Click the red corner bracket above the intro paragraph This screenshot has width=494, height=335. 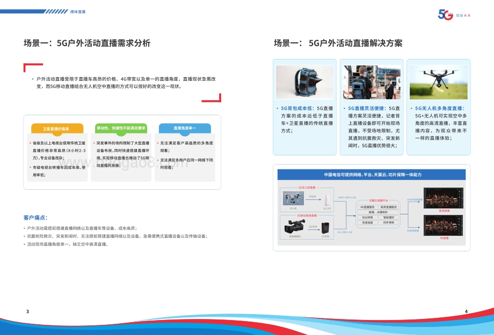(x=33, y=68)
